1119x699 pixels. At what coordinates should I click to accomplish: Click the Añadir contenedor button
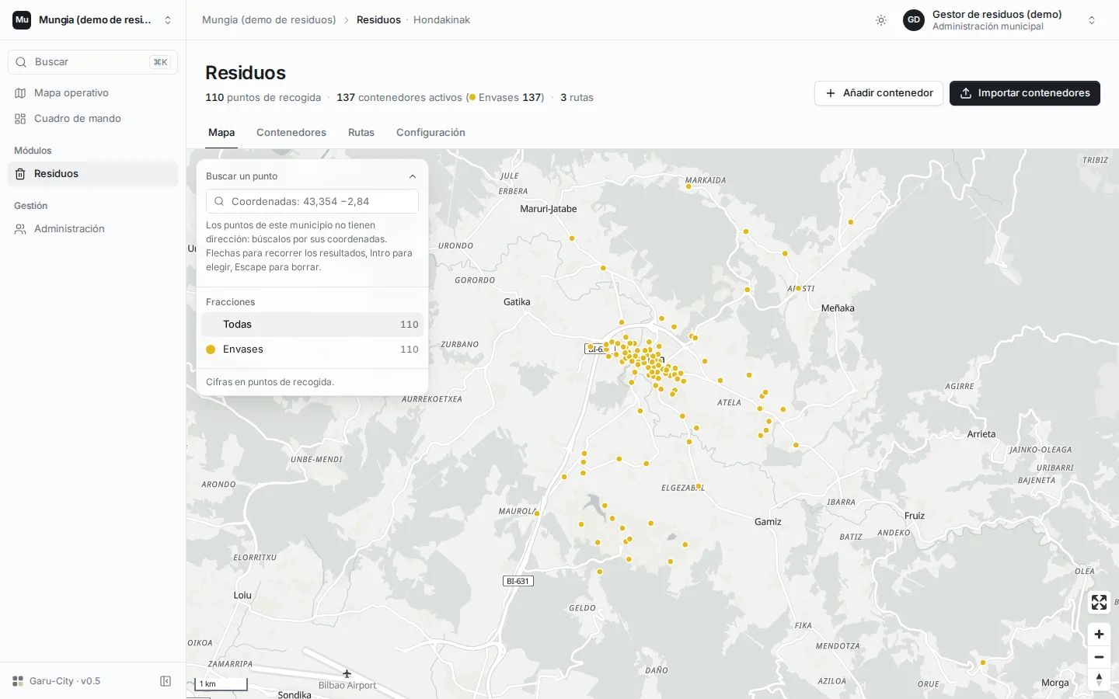click(879, 93)
